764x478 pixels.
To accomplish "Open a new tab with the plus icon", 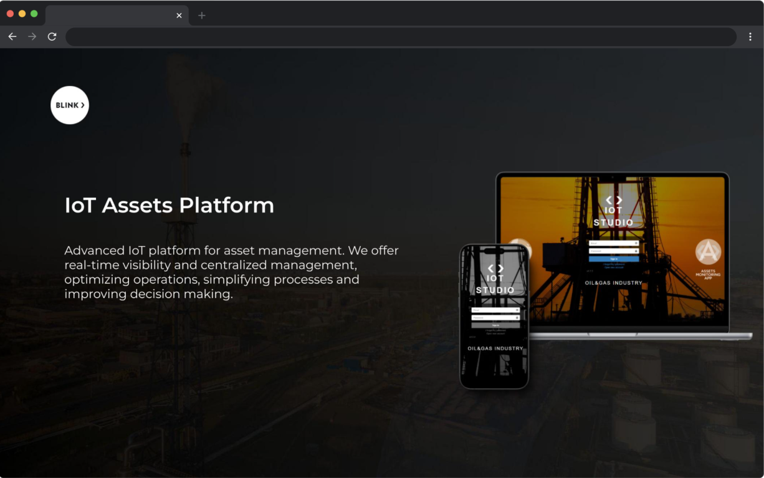I will pyautogui.click(x=201, y=16).
